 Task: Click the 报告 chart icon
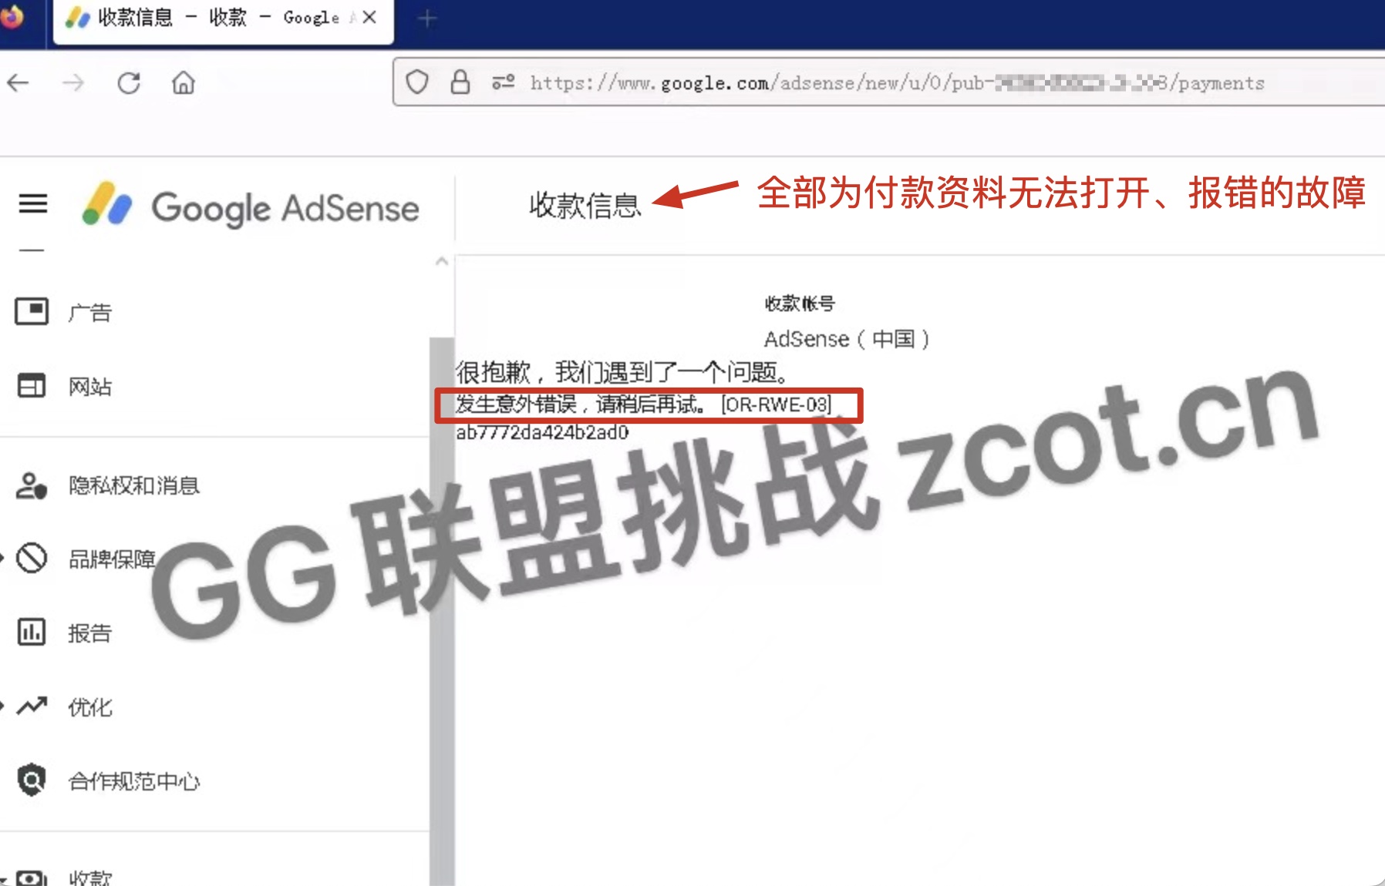(x=32, y=633)
